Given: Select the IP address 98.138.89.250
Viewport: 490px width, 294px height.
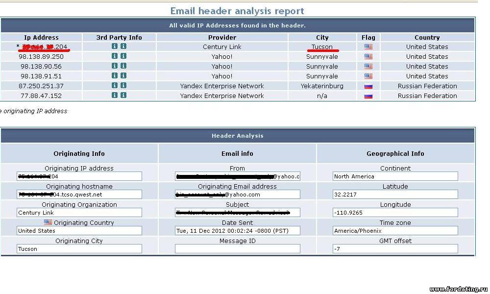Looking at the screenshot, I should [x=41, y=57].
